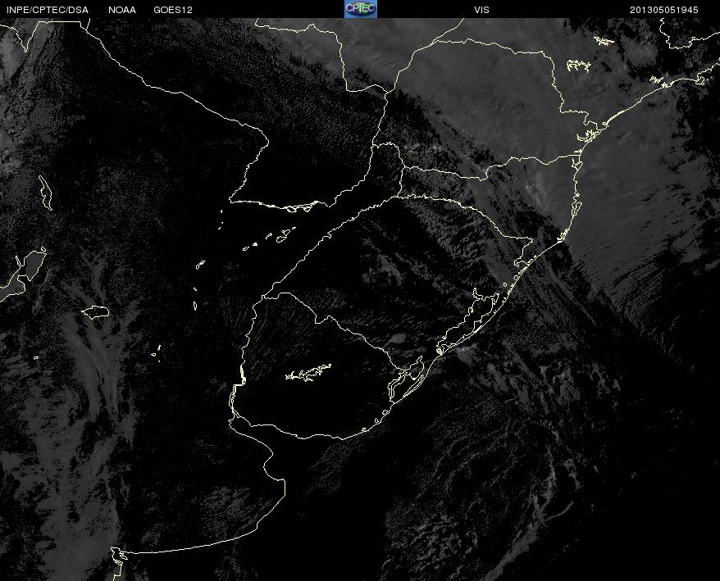This screenshot has width=720, height=581.
Task: Click the CPTEC logo in the header
Action: tap(361, 9)
